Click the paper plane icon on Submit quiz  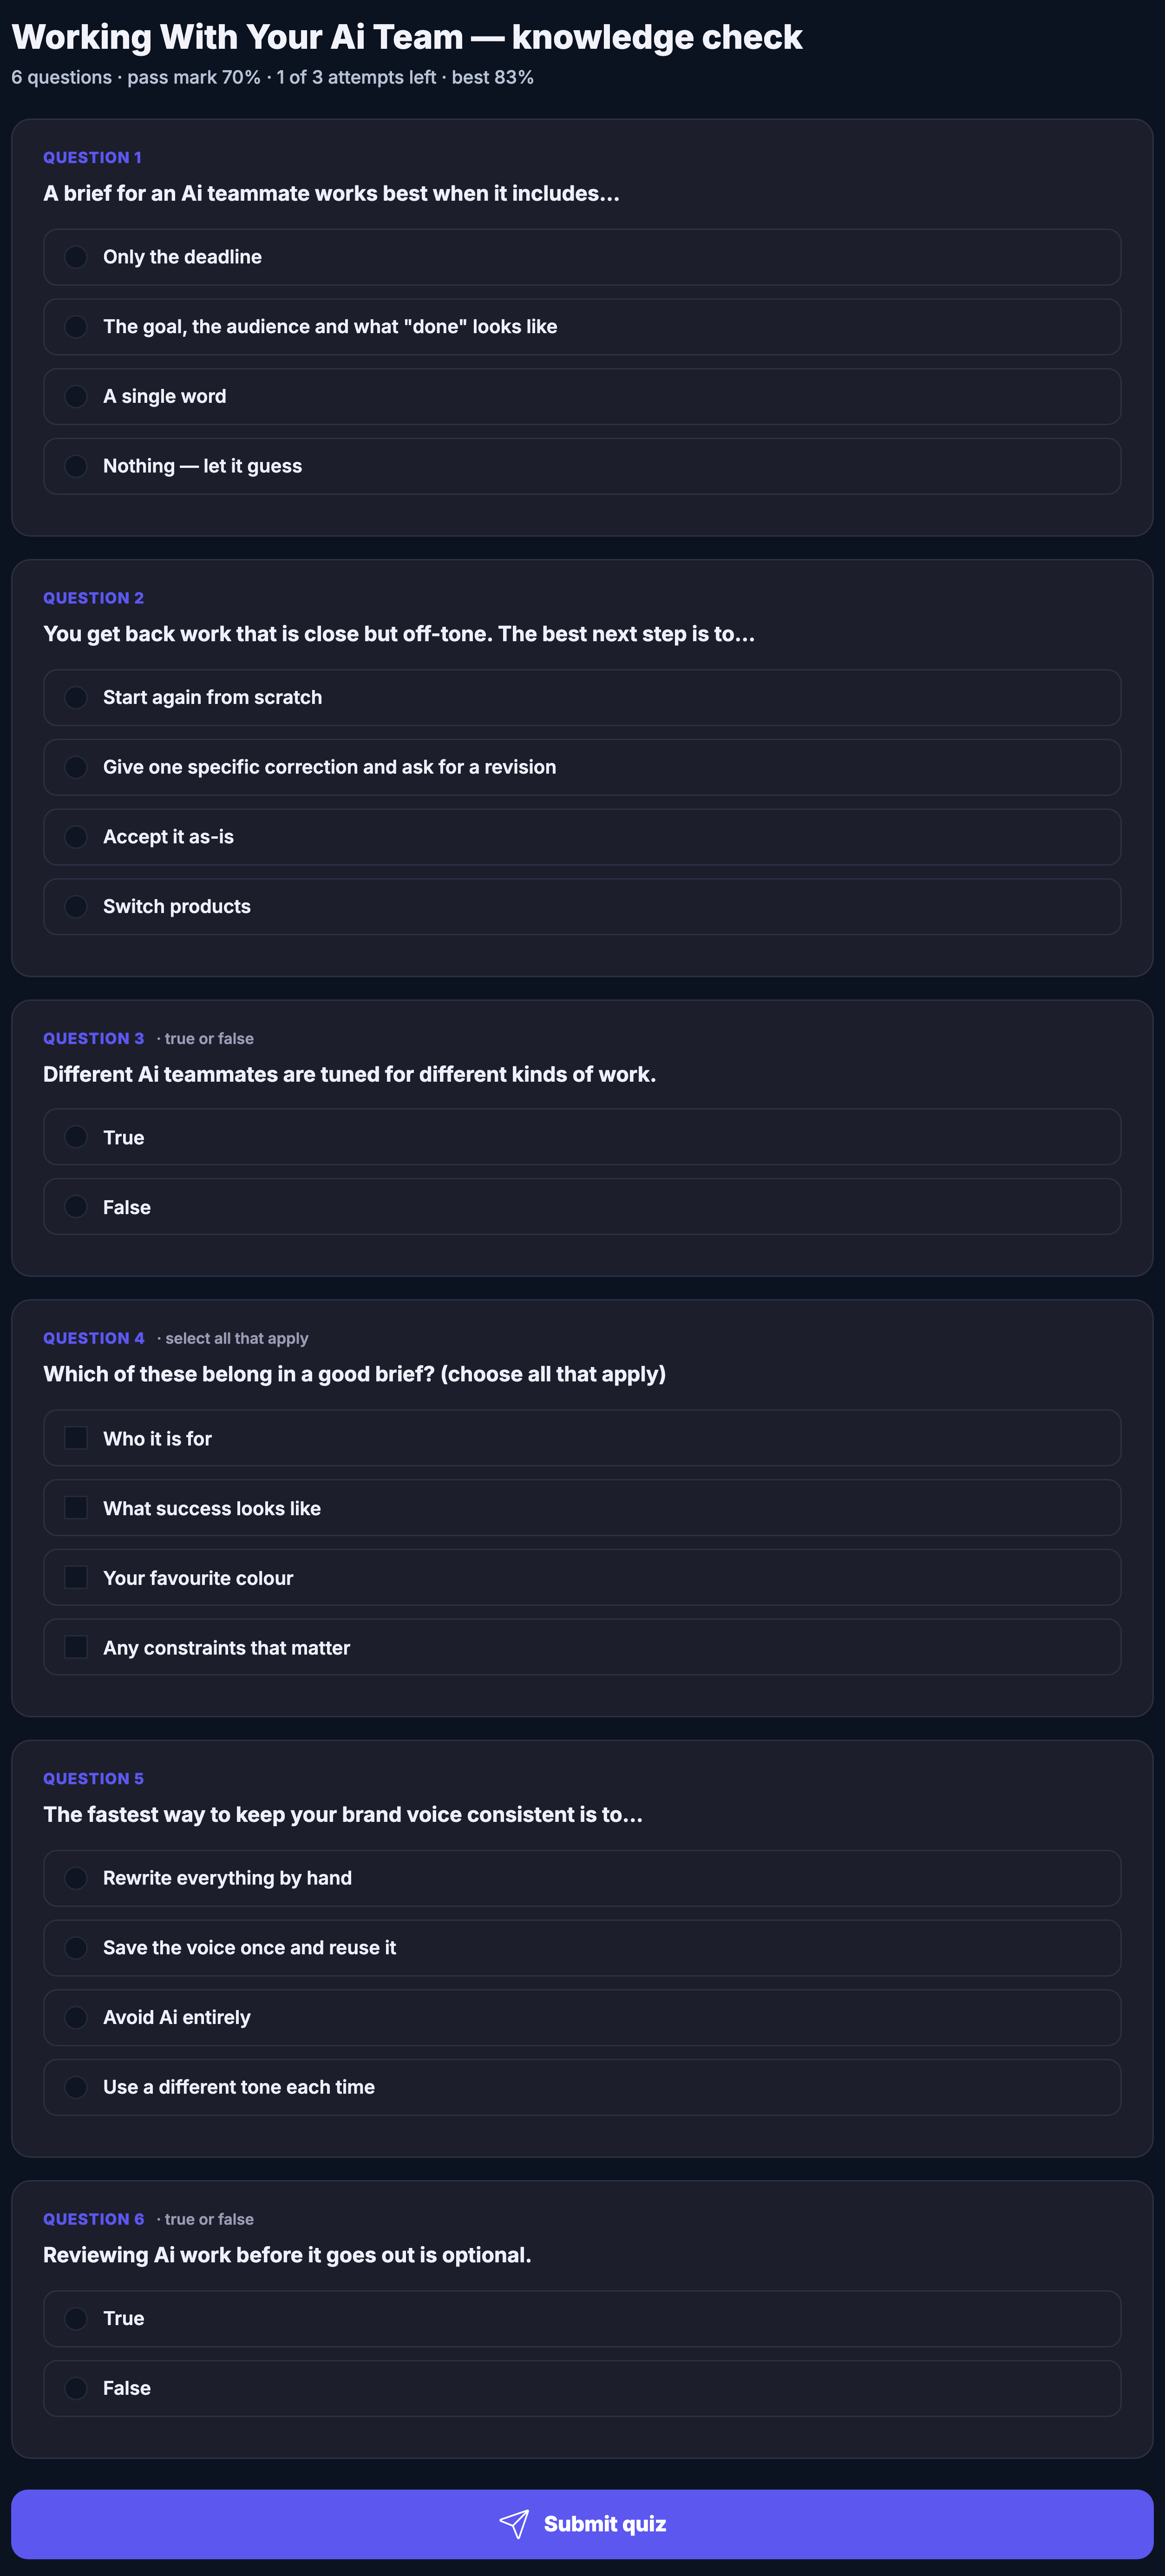point(514,2524)
